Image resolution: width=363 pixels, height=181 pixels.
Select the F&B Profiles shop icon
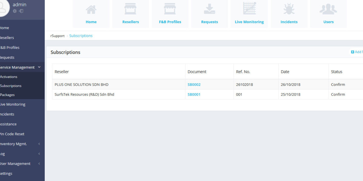pyautogui.click(x=170, y=10)
